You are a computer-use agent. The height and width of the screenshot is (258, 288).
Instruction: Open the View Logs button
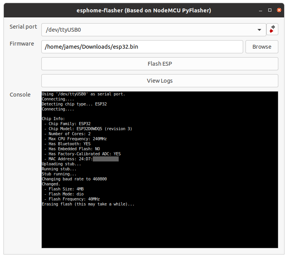[x=160, y=81]
